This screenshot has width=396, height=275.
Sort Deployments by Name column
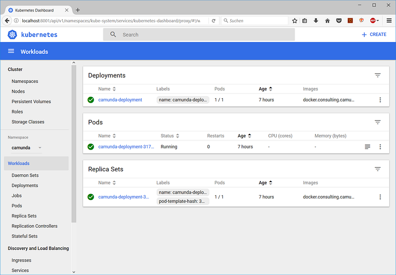point(107,89)
